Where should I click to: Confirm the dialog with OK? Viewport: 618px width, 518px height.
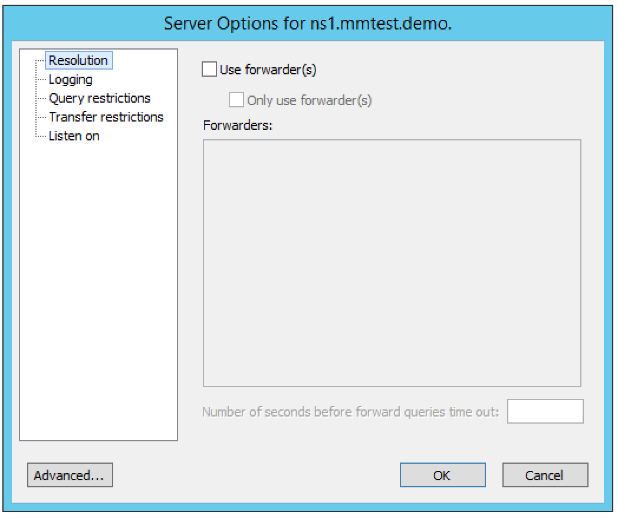coord(442,475)
